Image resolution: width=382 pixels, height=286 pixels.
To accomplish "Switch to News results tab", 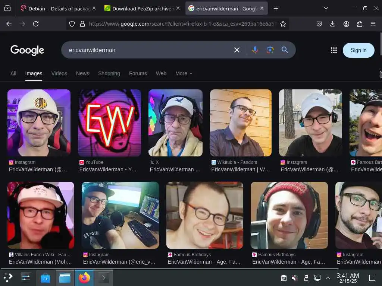I will tap(82, 73).
